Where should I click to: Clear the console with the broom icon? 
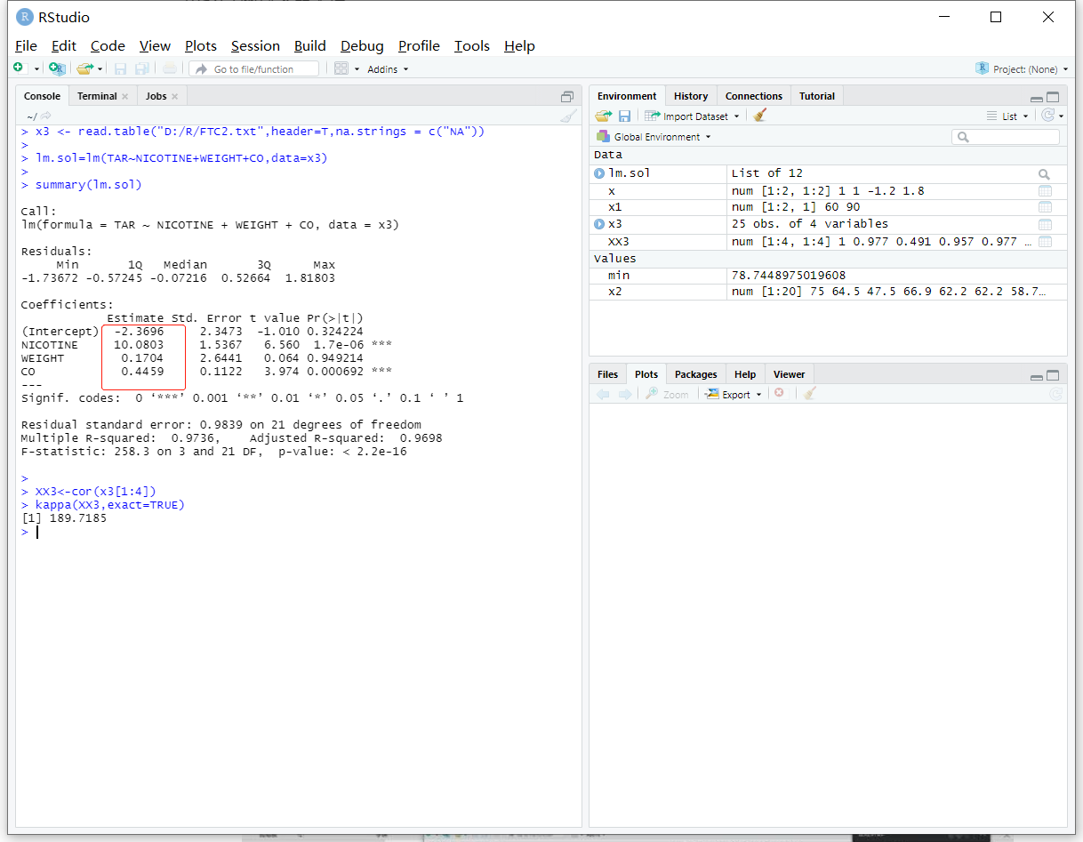[x=568, y=116]
